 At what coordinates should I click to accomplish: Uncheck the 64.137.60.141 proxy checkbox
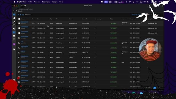point(19,33)
